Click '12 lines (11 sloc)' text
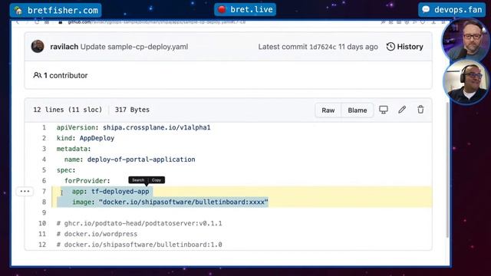 (68, 110)
